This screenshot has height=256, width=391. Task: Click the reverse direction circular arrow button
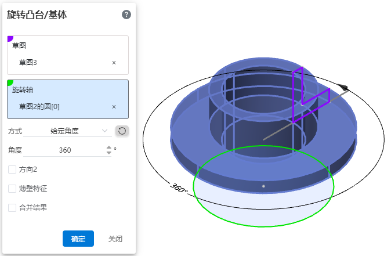[122, 131]
